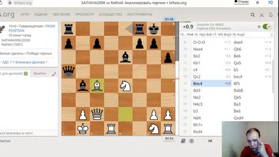Open challenges crossed-swords icon
279x157 pixels.
pyautogui.click(x=262, y=15)
